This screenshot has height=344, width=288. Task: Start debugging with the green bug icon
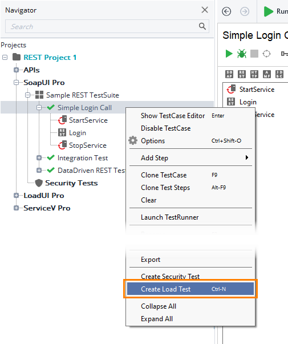241,54
